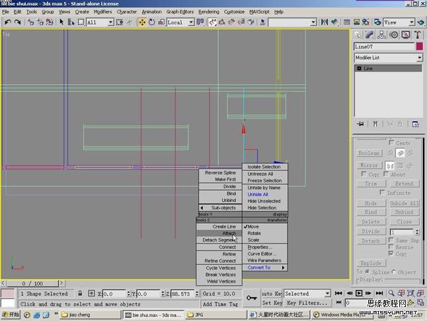Select the Spline radio button

pyautogui.click(x=368, y=272)
